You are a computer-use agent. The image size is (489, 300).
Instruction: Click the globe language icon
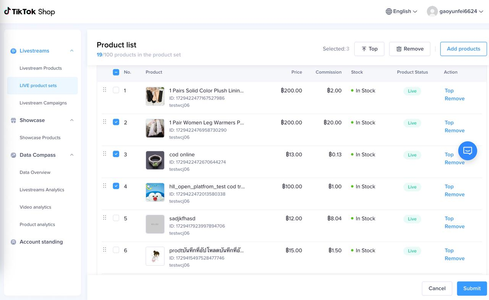[389, 11]
